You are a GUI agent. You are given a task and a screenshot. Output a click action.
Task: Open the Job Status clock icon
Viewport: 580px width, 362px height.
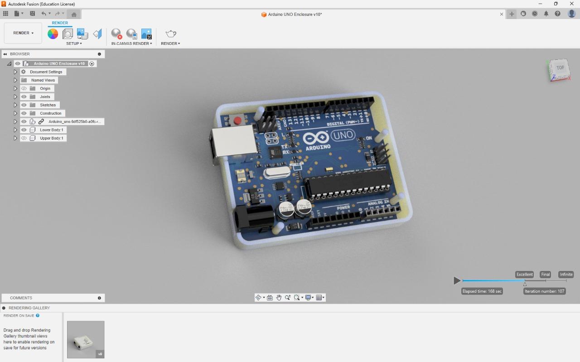tap(535, 14)
